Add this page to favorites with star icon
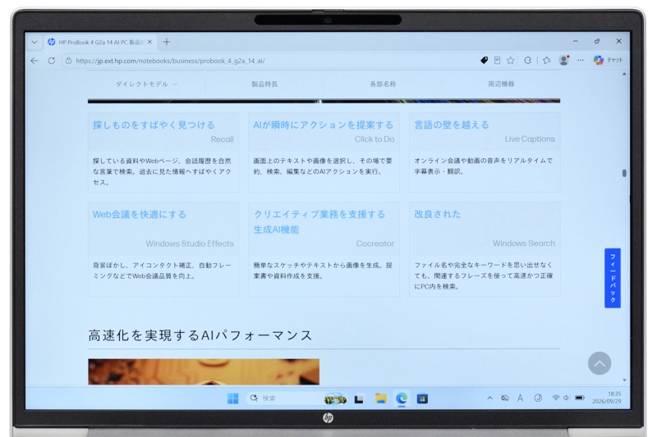The height and width of the screenshot is (437, 657). (510, 61)
